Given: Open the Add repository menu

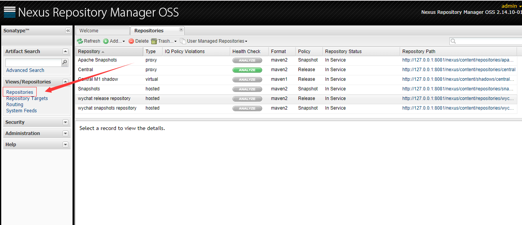Looking at the screenshot, I should pos(114,41).
